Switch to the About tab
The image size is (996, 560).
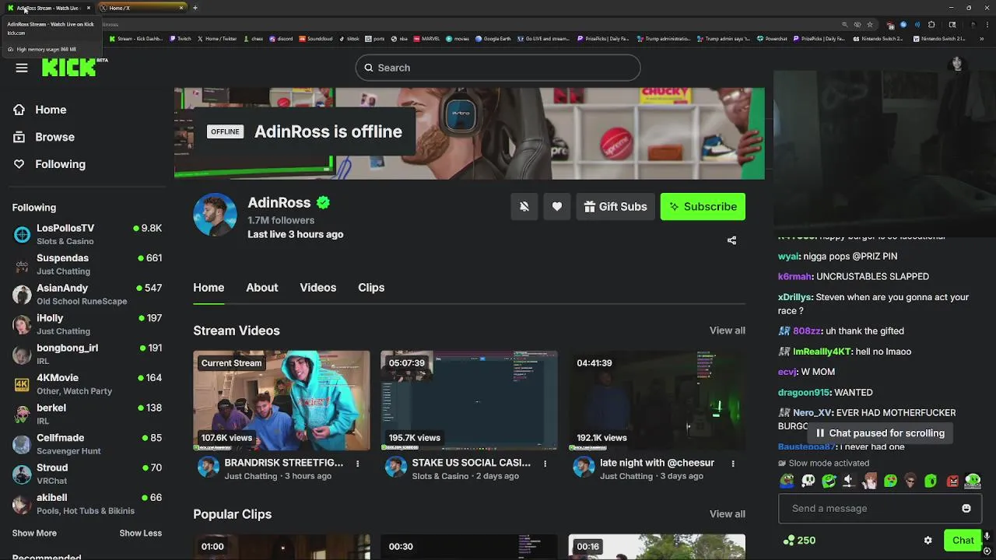262,288
